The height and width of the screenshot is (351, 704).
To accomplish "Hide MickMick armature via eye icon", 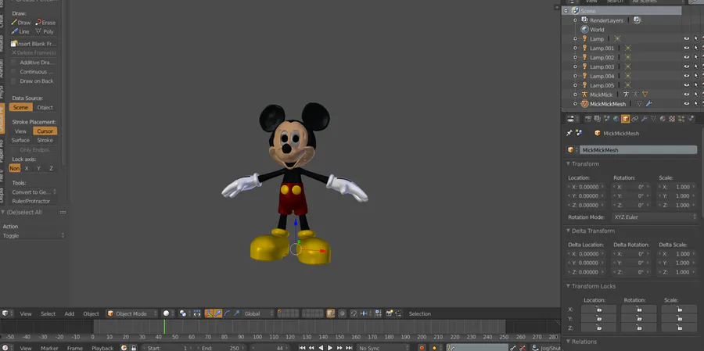I will click(687, 95).
